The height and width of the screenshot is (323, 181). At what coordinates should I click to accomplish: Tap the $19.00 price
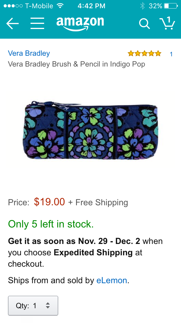pos(49,202)
